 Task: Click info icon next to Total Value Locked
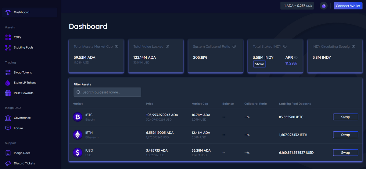(x=167, y=47)
